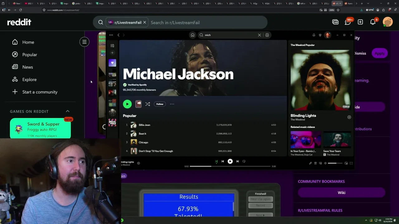The height and width of the screenshot is (224, 399).
Task: Open the Save Your Tears video
Action: [337, 143]
